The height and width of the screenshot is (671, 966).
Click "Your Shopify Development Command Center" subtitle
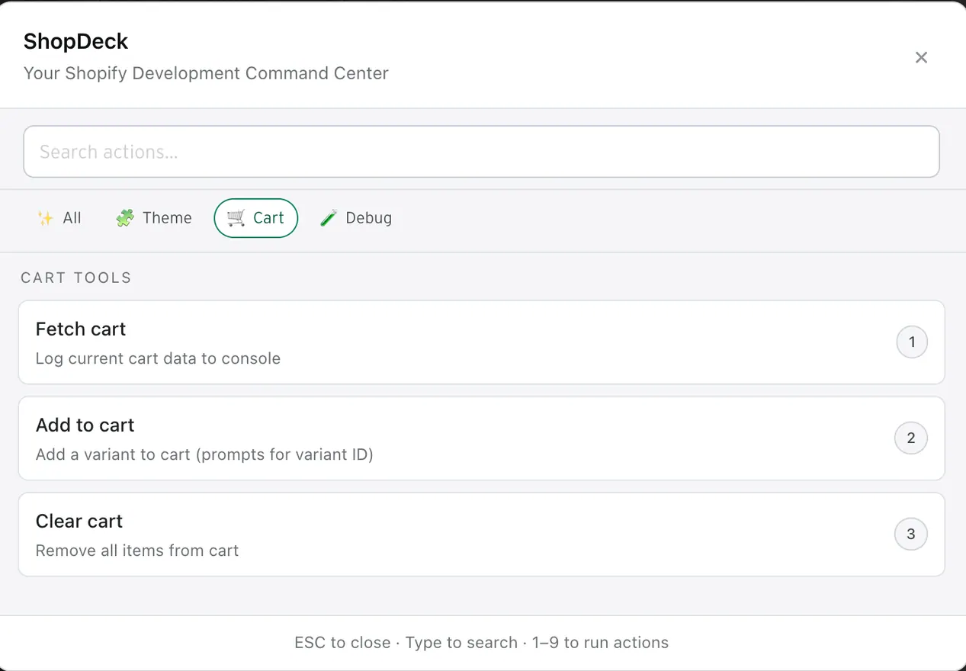(206, 74)
